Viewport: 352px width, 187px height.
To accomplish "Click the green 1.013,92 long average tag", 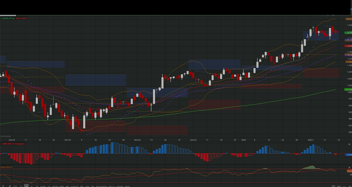I will (x=348, y=89).
